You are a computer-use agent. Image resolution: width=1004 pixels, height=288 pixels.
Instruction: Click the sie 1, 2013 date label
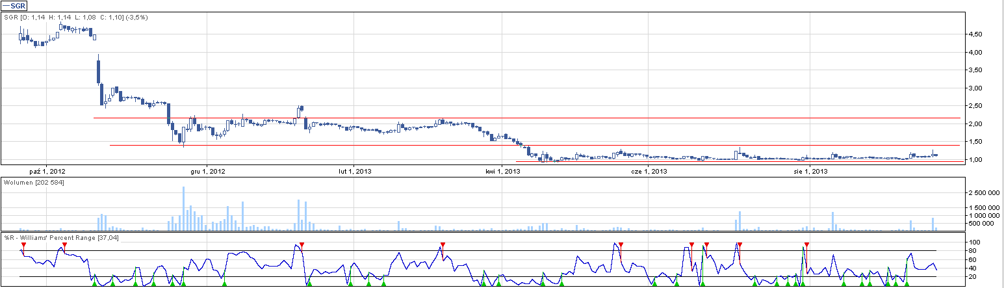pyautogui.click(x=810, y=171)
